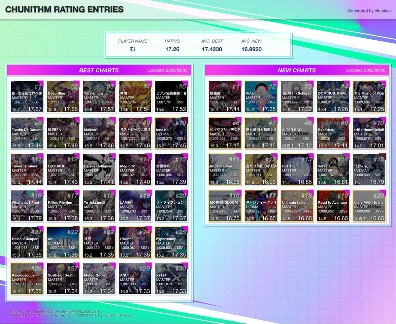Select the NEW CHARTS panel header

pyautogui.click(x=297, y=70)
